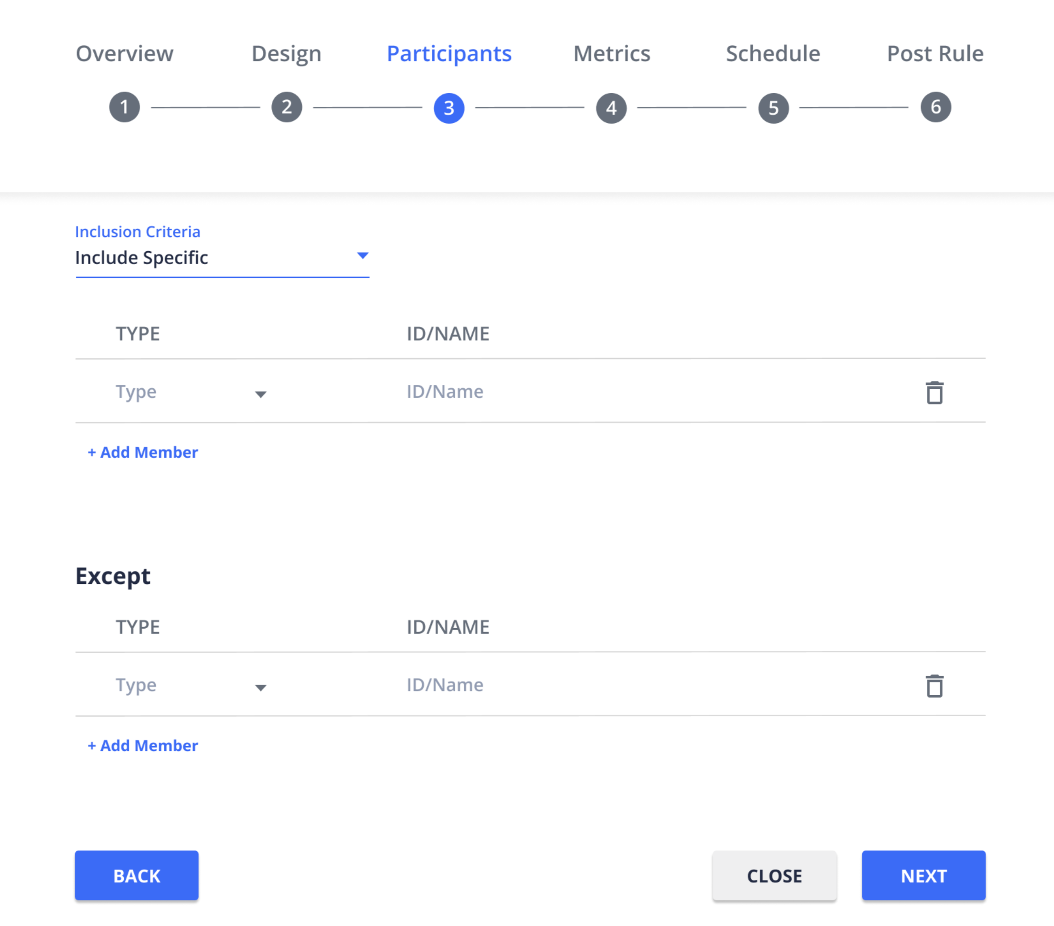Screen dimensions: 1054x926
Task: Click step circle 6 for Post Rule
Action: tap(935, 108)
